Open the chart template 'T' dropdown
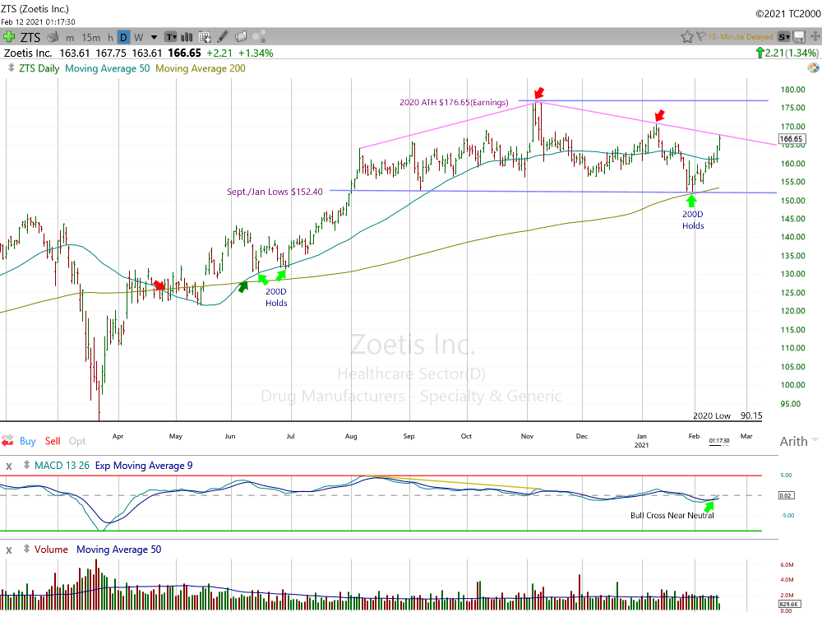This screenshot has height=617, width=822. coord(171,37)
